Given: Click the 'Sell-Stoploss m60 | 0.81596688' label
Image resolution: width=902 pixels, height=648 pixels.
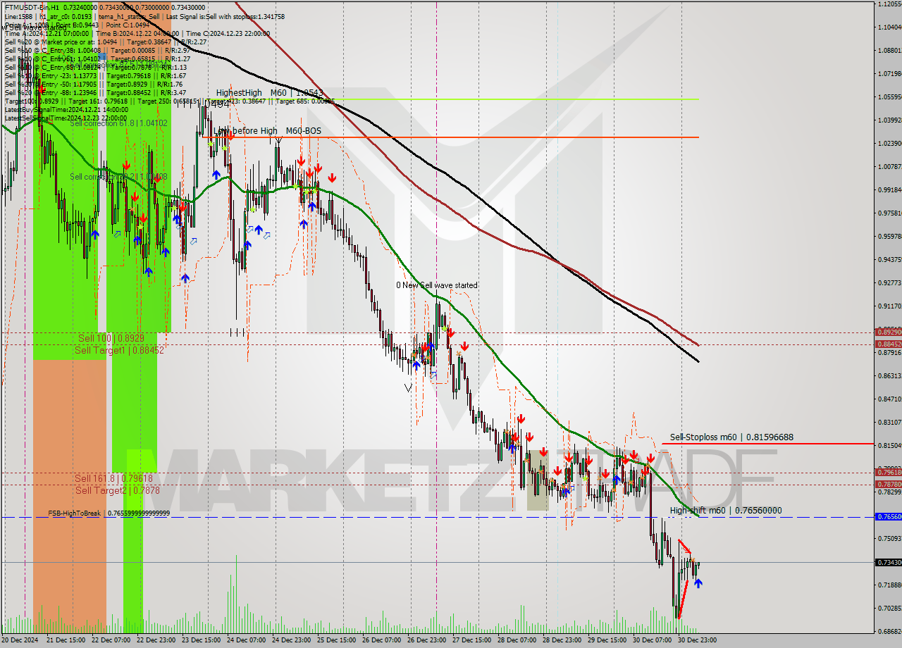Looking at the screenshot, I should (x=731, y=437).
